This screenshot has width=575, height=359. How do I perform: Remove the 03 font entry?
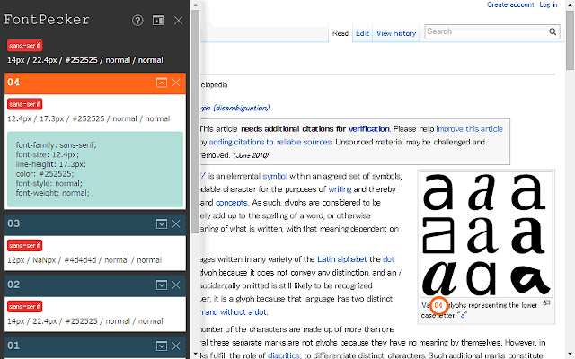point(176,223)
